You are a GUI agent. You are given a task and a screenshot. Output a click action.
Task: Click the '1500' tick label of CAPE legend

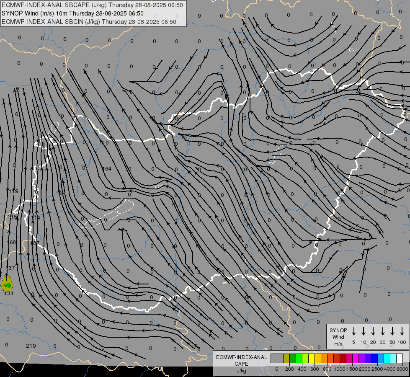click(x=352, y=369)
